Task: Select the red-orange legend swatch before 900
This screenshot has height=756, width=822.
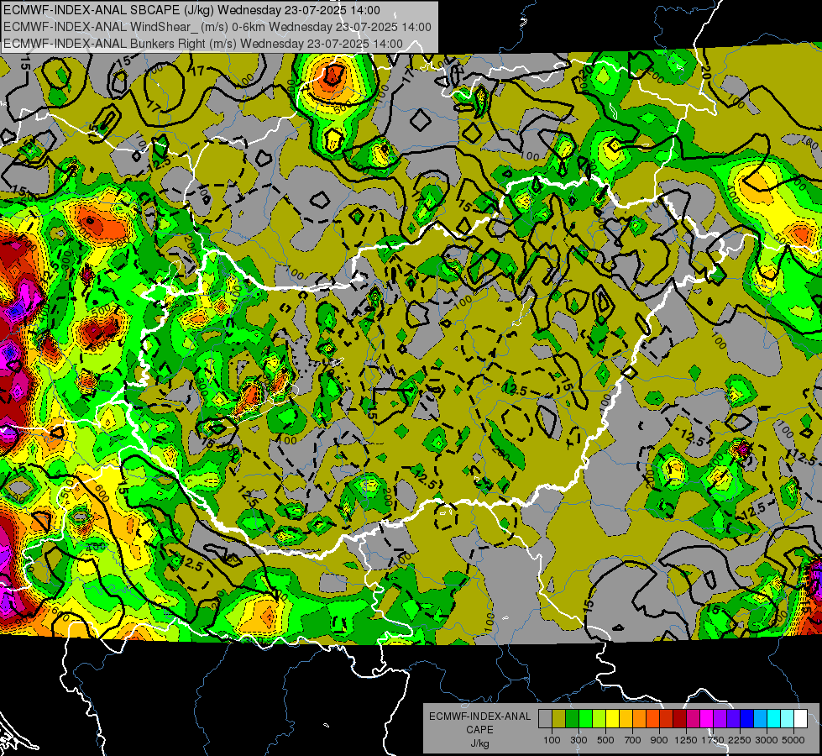Action: 652,718
